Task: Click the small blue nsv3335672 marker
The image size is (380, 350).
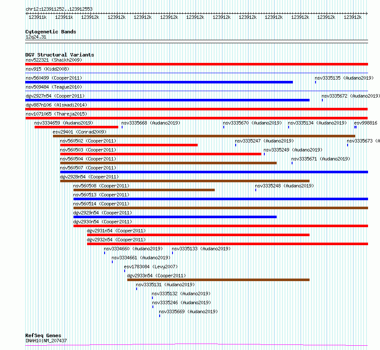Action: click(x=322, y=100)
